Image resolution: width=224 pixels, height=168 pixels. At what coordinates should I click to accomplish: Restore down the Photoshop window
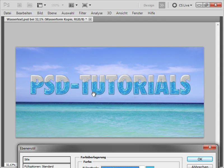coord(206,5)
